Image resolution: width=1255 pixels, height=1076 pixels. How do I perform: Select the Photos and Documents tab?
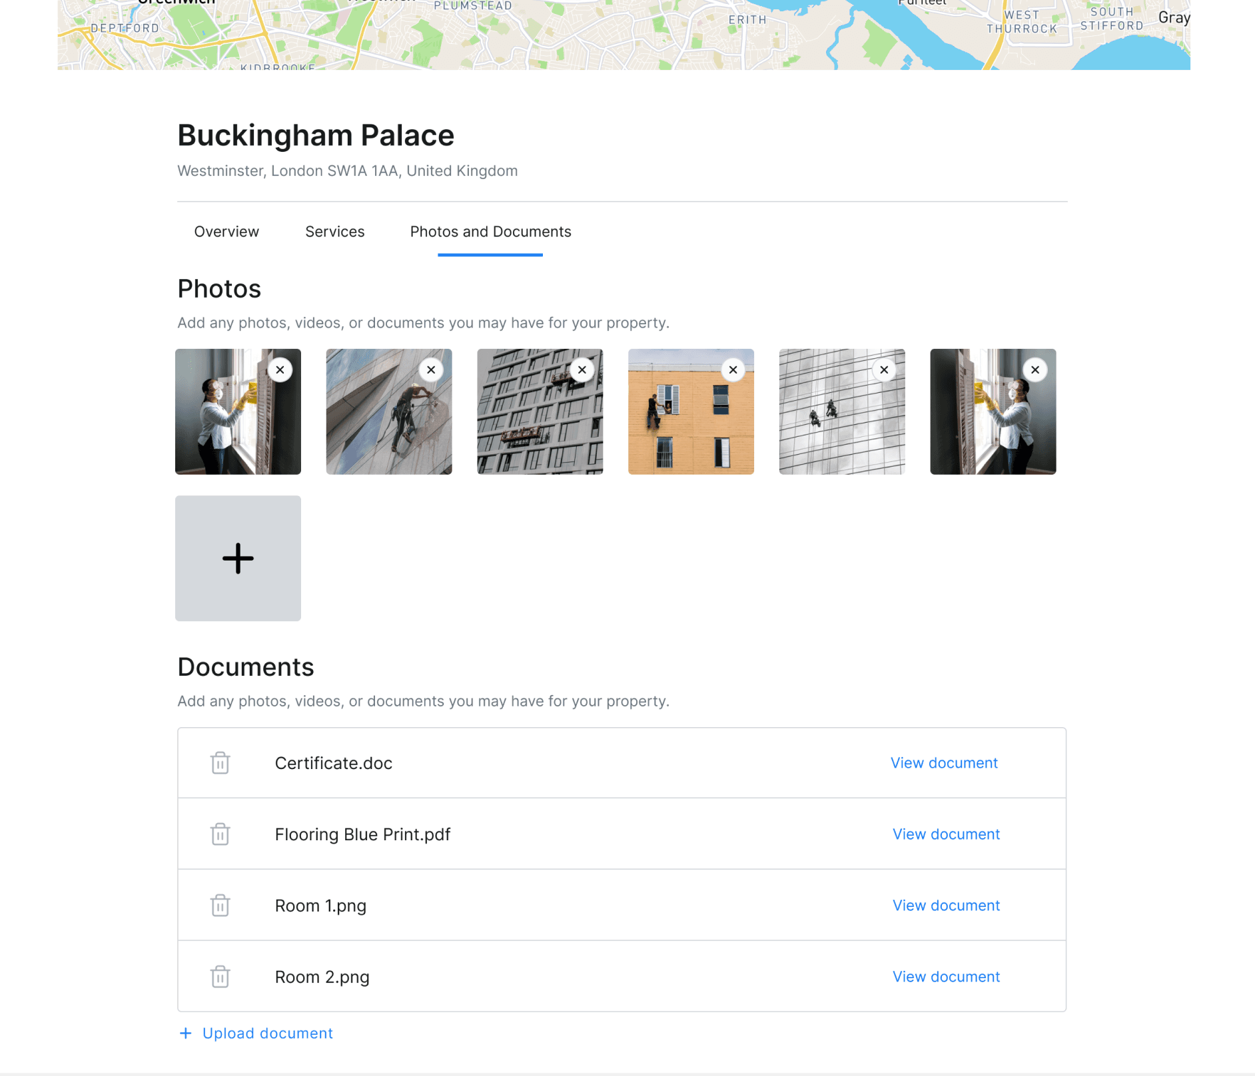tap(491, 232)
